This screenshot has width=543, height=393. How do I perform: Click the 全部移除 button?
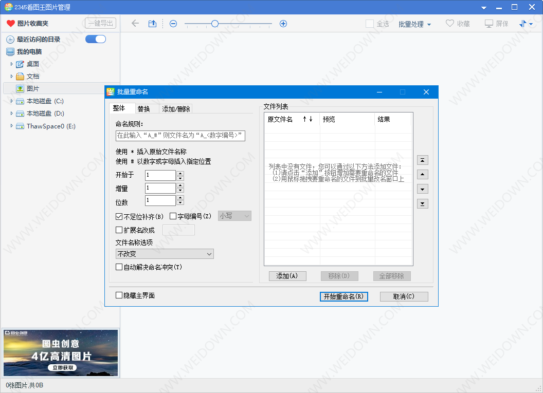click(x=392, y=276)
